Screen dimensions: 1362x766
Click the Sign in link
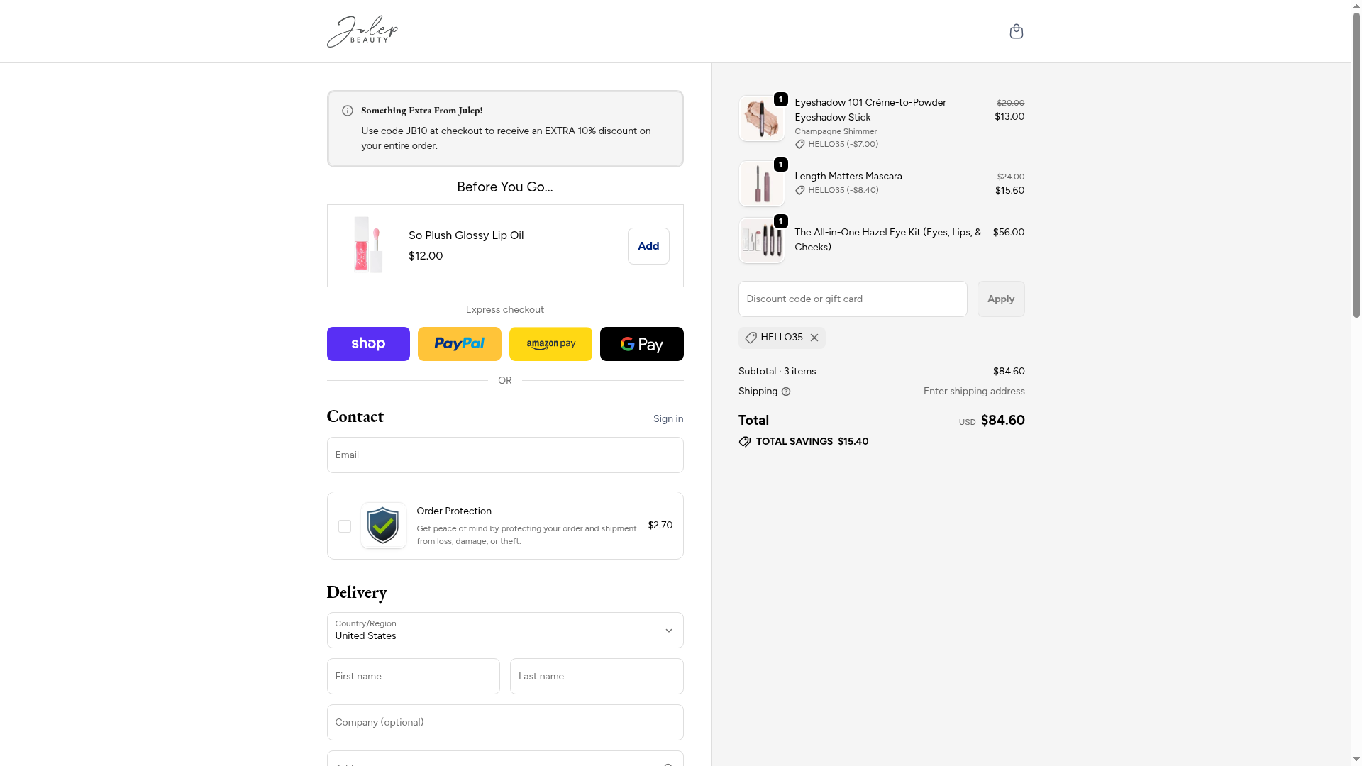668,419
